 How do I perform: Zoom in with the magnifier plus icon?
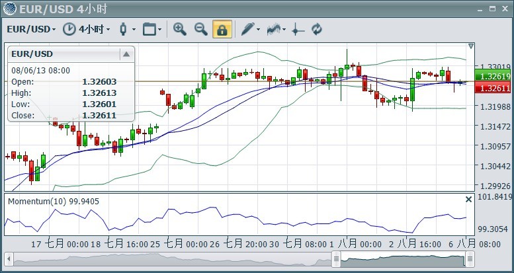click(x=180, y=29)
